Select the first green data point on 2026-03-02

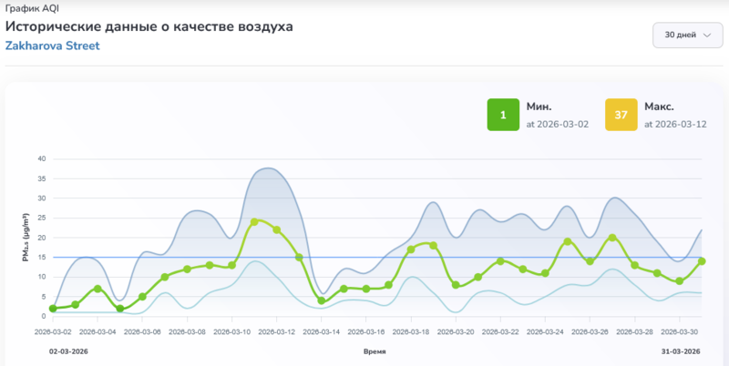click(x=53, y=309)
